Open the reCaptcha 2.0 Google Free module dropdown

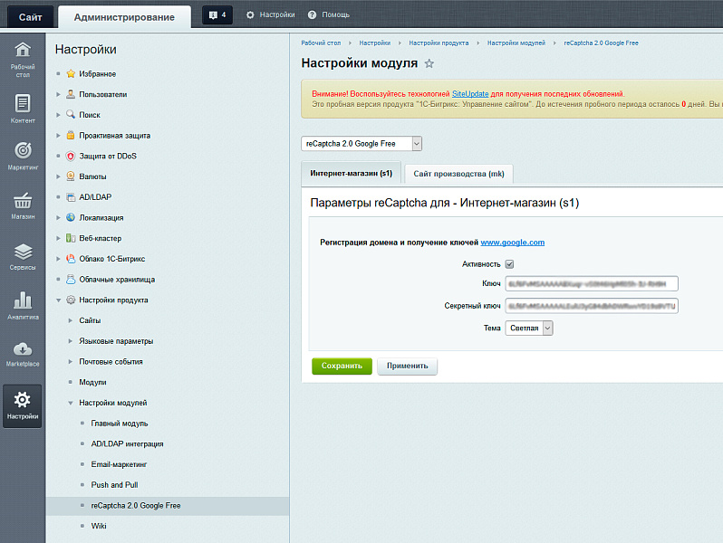[x=361, y=143]
